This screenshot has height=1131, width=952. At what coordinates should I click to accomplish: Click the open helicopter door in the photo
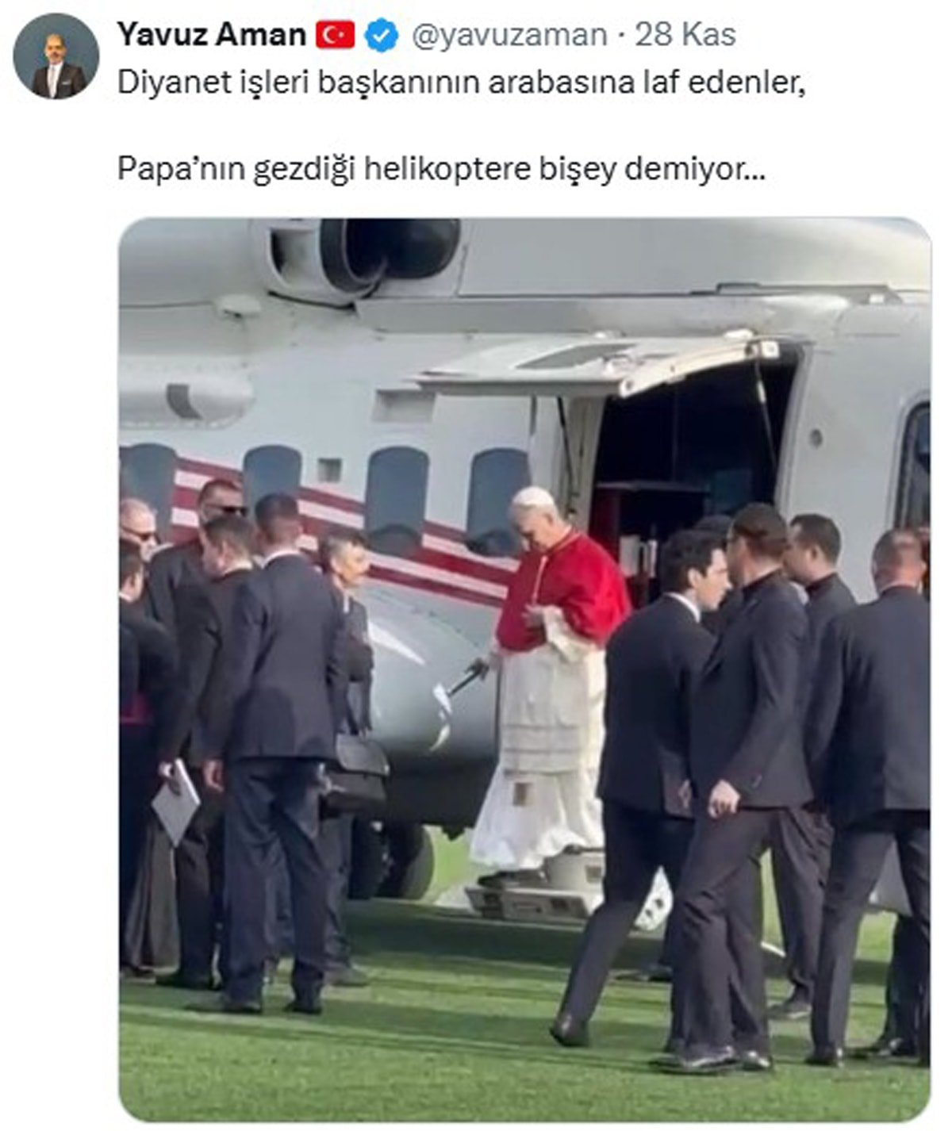(x=692, y=468)
